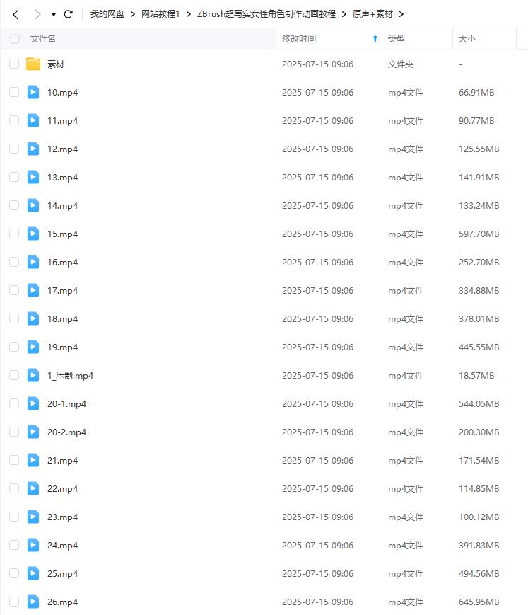Screen dimensions: 528x615
Task: Click the 素材 folder icon
Action: pos(33,64)
